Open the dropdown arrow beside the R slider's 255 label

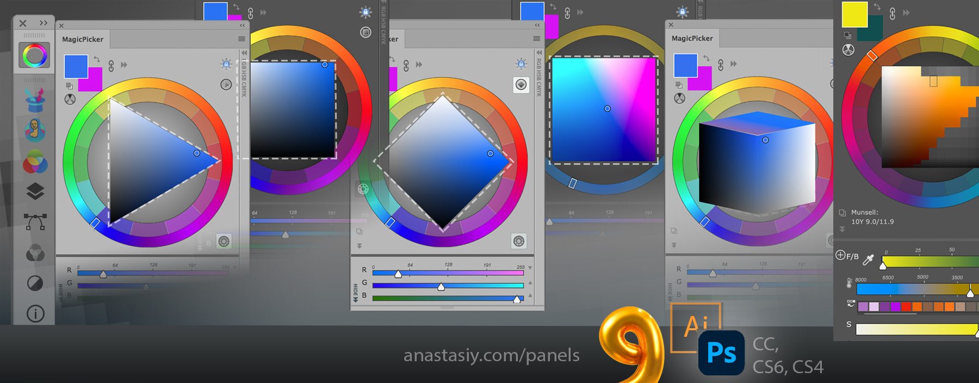click(x=530, y=268)
